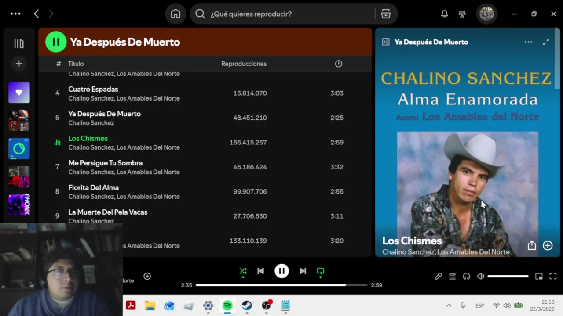Toggle repeat mode

[x=320, y=271]
